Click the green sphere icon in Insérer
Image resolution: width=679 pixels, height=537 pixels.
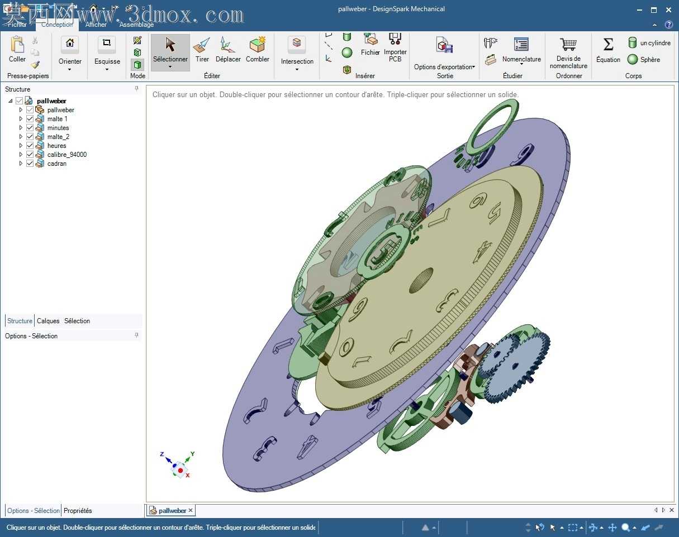347,52
